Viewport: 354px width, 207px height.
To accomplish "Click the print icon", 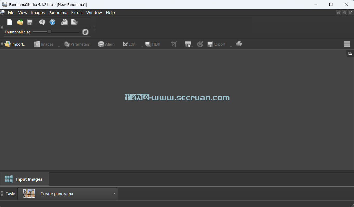I will point(239,44).
